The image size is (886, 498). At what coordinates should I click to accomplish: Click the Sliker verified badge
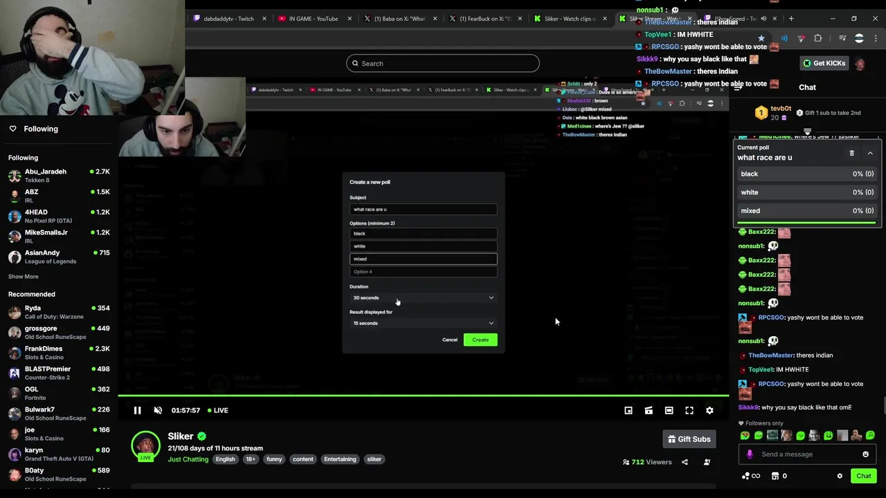click(x=201, y=436)
